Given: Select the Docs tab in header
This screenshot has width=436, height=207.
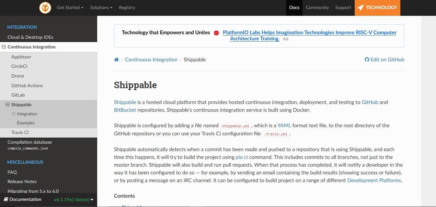Looking at the screenshot, I should [294, 7].
